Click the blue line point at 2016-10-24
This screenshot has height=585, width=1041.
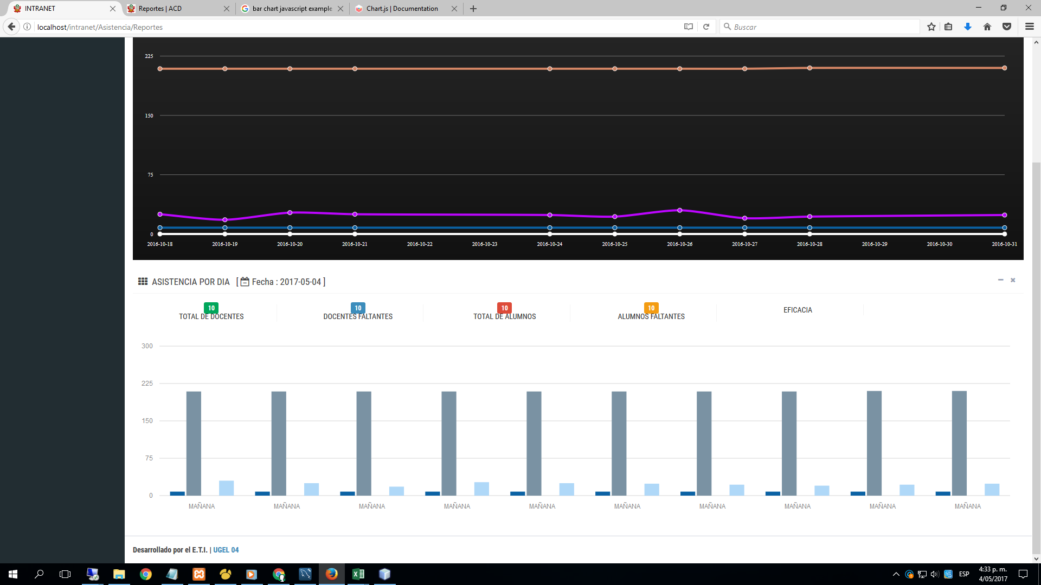pyautogui.click(x=550, y=227)
